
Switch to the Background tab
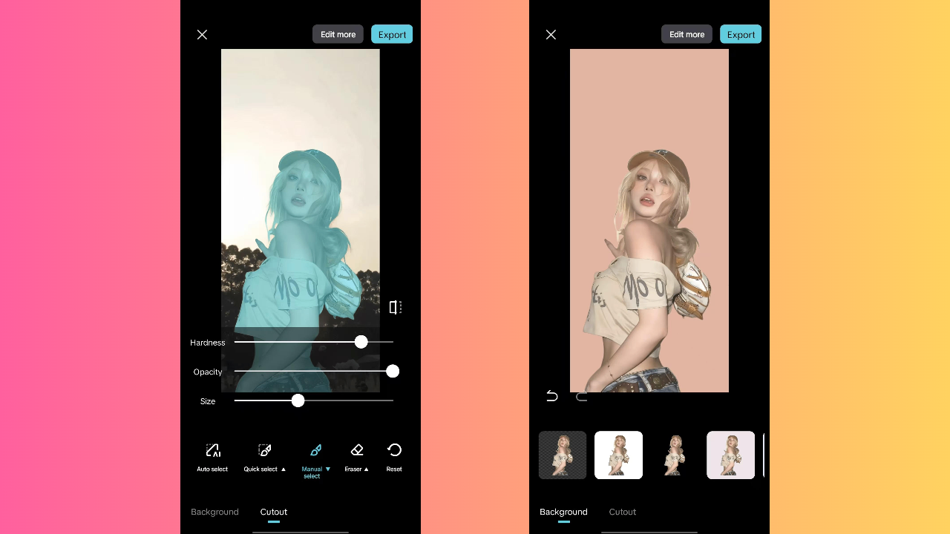click(x=215, y=512)
